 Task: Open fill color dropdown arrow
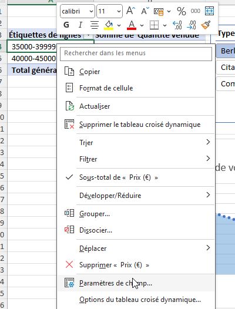(x=119, y=25)
